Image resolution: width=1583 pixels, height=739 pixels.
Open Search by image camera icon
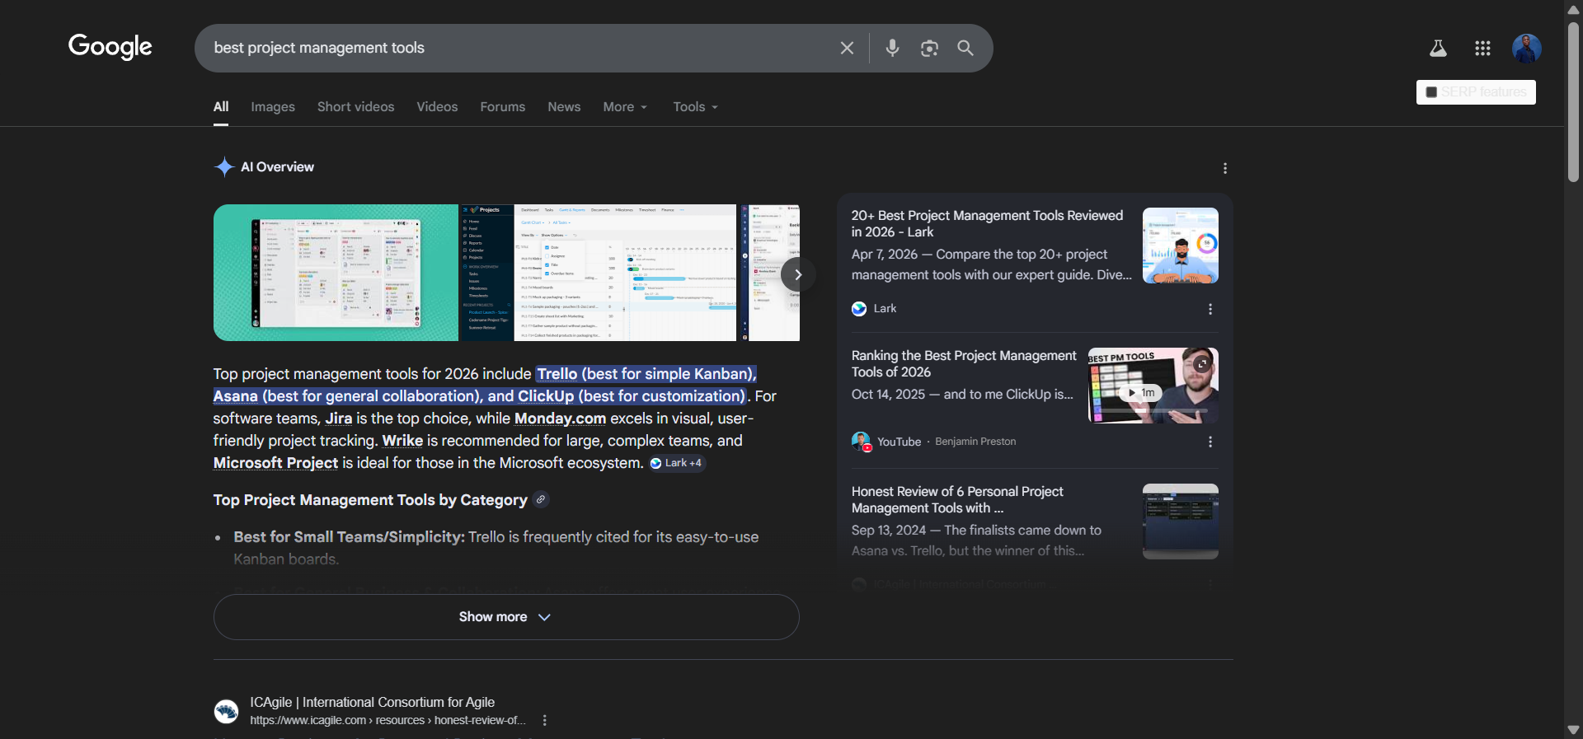929,48
